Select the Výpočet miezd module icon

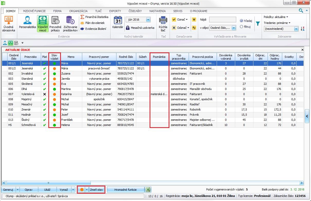pos(42,24)
